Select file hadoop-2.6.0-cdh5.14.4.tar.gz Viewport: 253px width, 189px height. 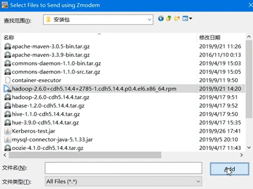(51, 97)
